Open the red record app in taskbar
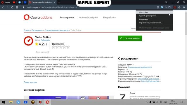The width and height of the screenshot is (187, 105). [x=40, y=102]
